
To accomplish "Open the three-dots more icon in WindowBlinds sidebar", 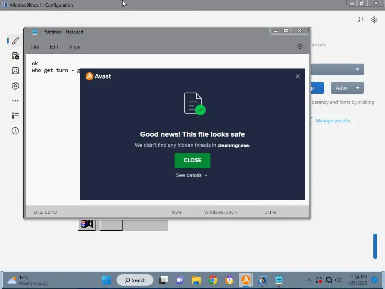I will point(15,101).
